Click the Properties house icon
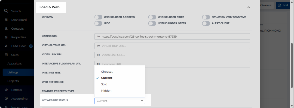The width and height of the screenshot is (294, 108). point(6,37)
